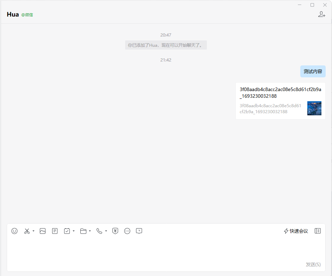Add member to chat icon
The width and height of the screenshot is (332, 276).
pos(322,14)
